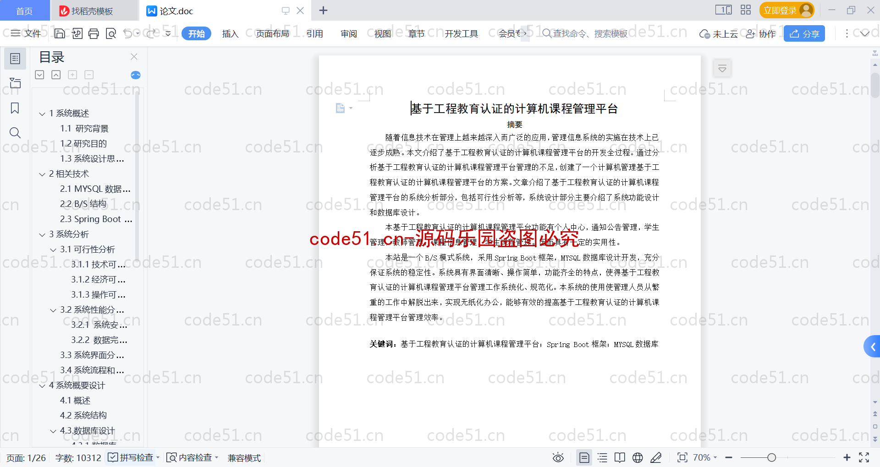Viewport: 880px width, 467px height.
Task: Collapse the 3 系统分析 outline section
Action: 42,234
